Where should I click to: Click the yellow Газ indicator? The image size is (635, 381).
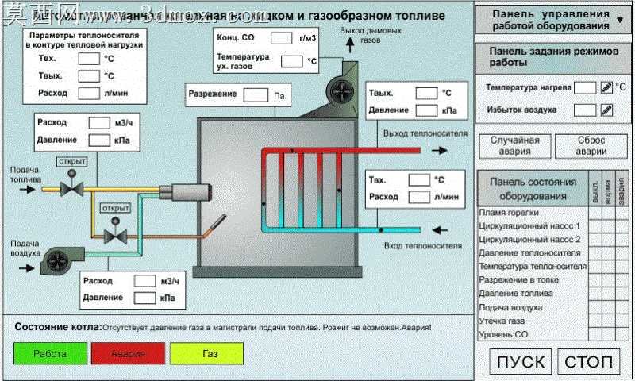click(206, 353)
